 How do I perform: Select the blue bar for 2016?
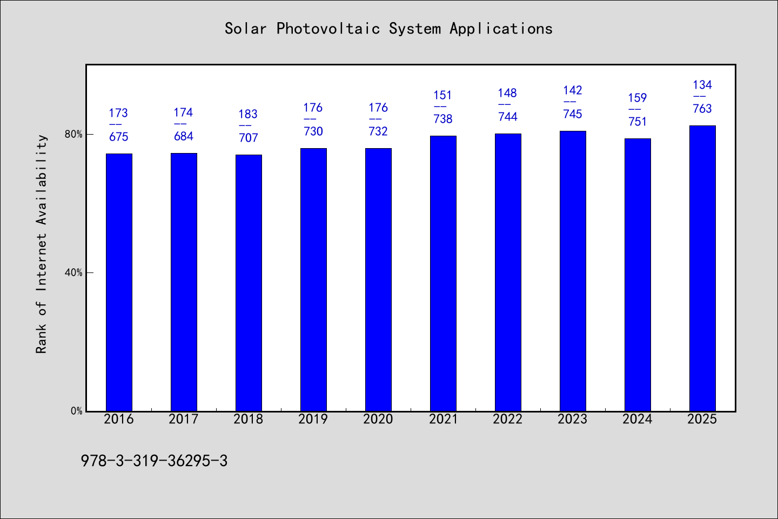119,282
